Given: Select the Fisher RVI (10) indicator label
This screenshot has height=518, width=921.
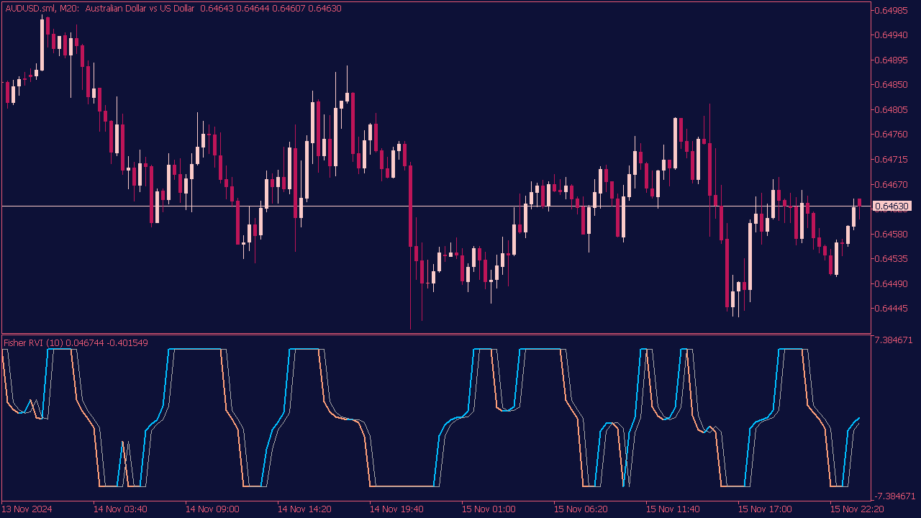Looking at the screenshot, I should pos(35,343).
